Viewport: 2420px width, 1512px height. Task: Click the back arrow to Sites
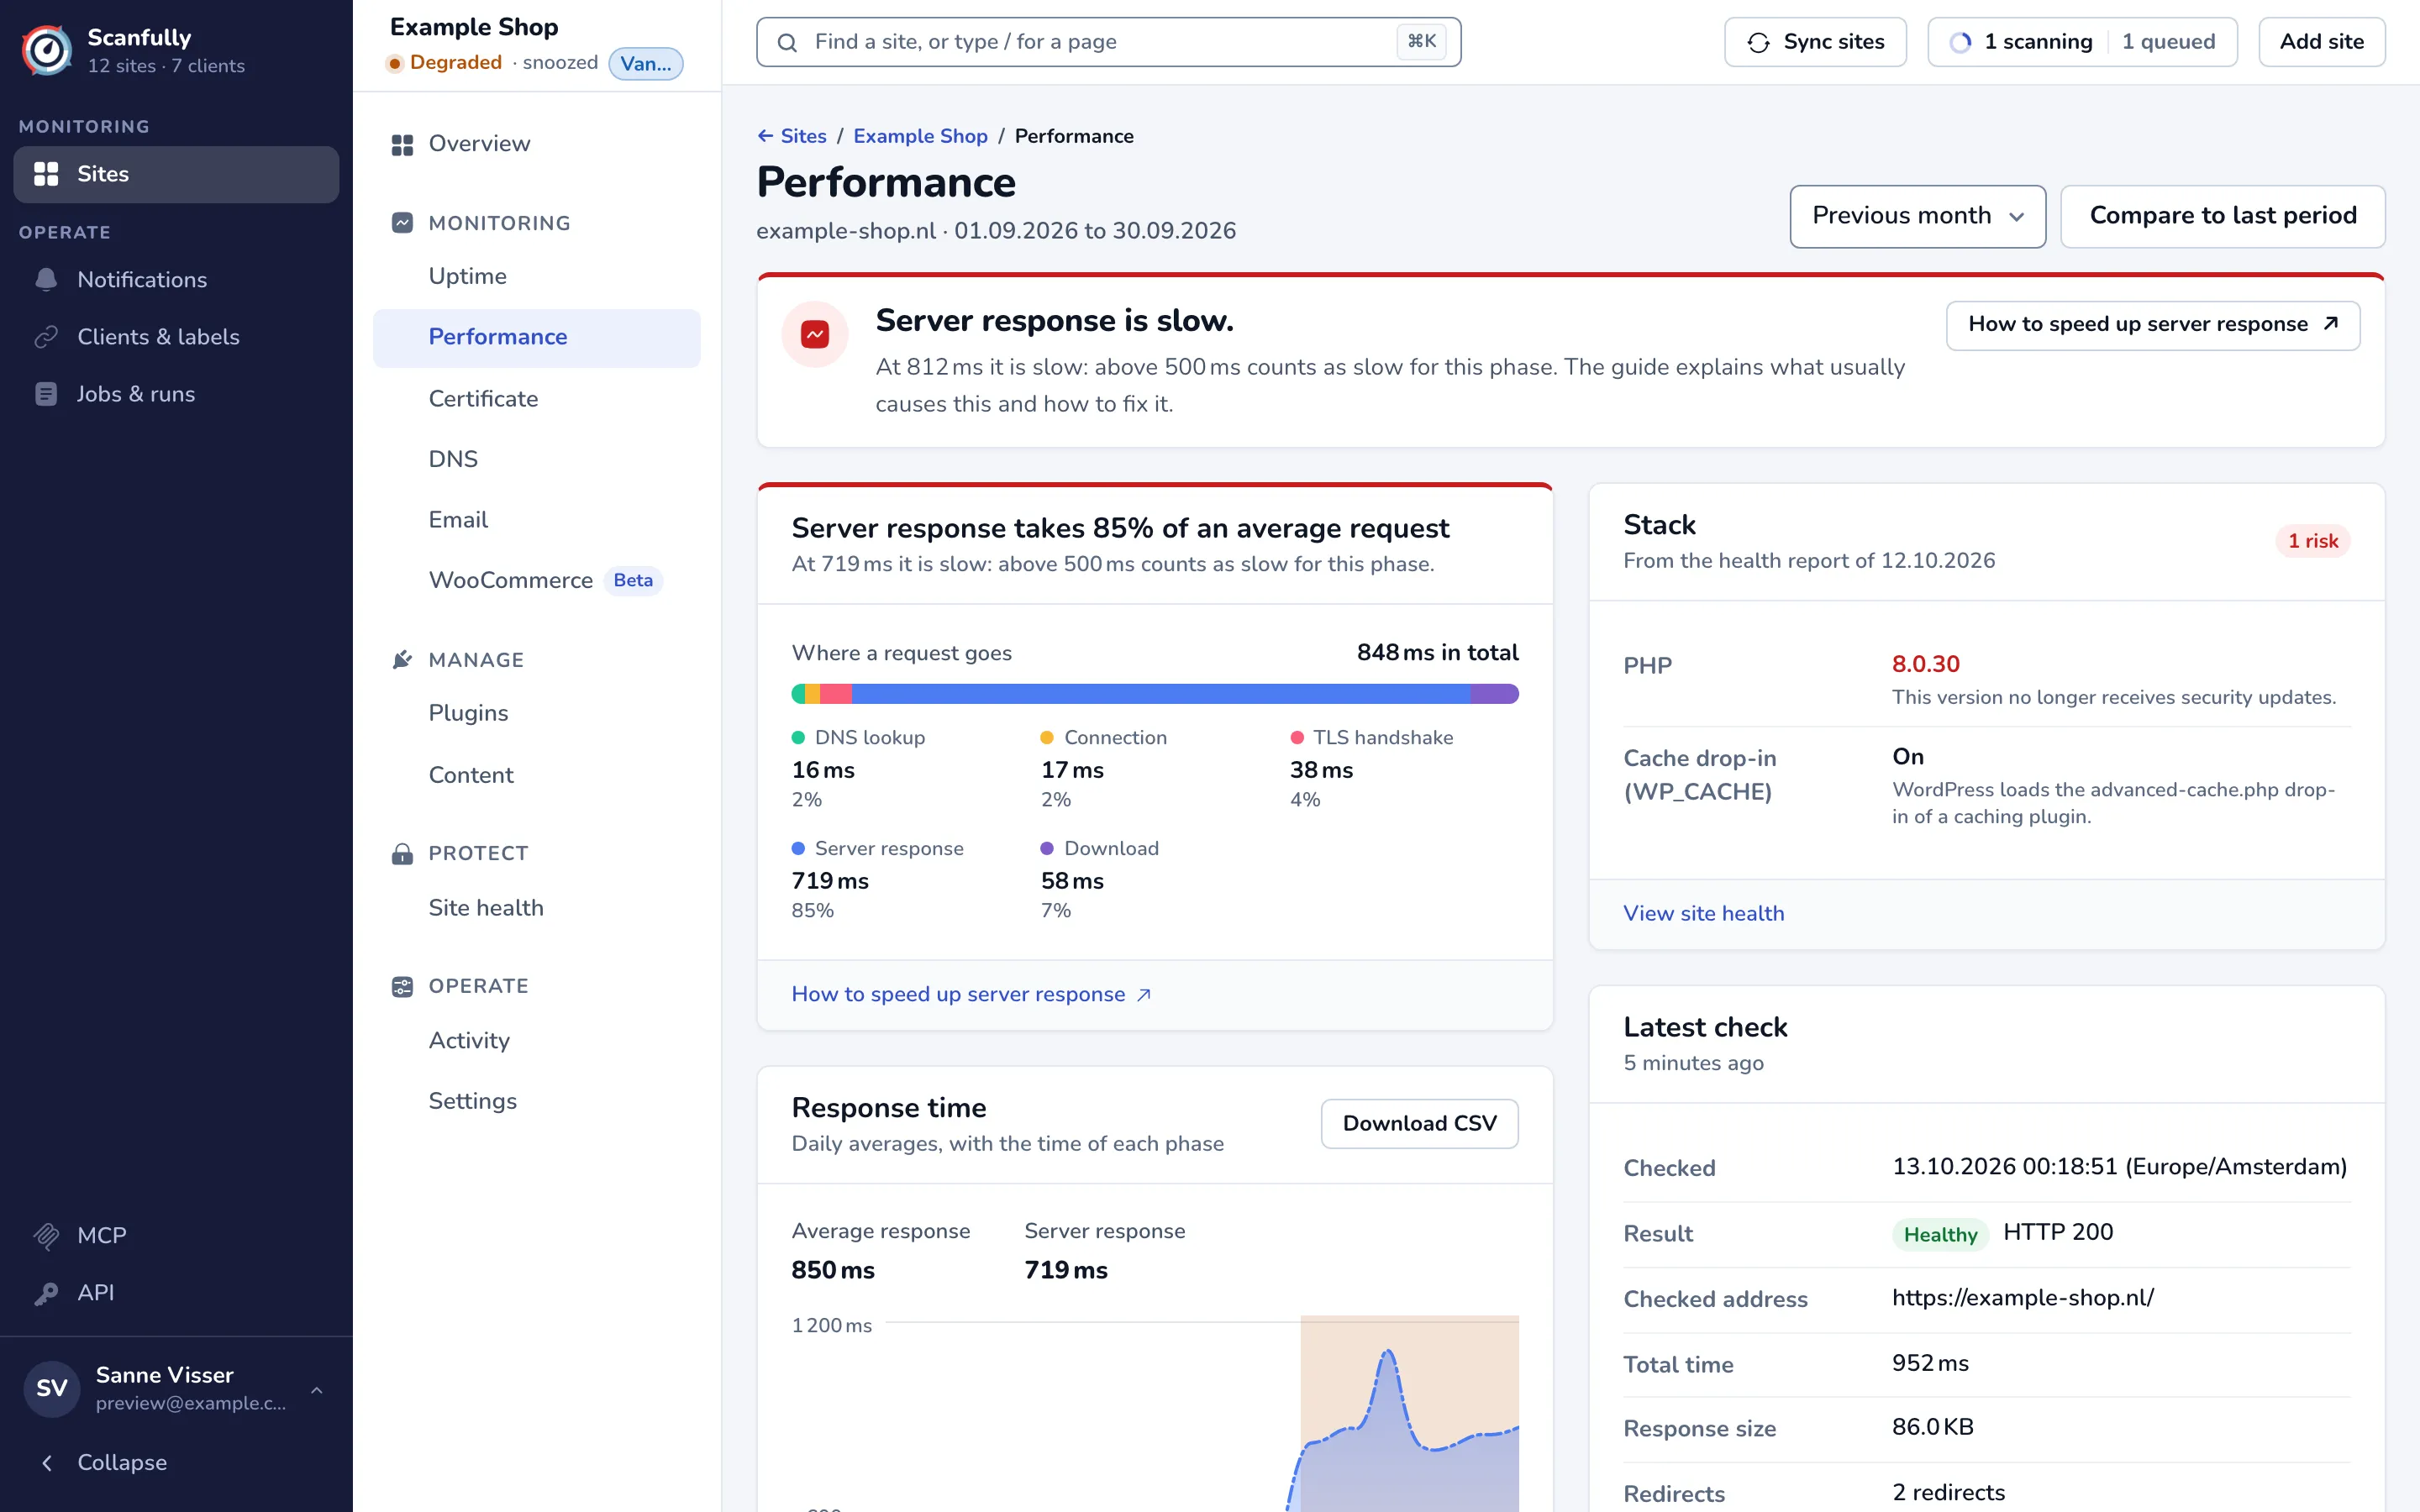(766, 136)
